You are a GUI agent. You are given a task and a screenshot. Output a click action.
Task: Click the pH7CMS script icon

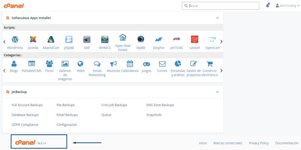[x=176, y=39]
